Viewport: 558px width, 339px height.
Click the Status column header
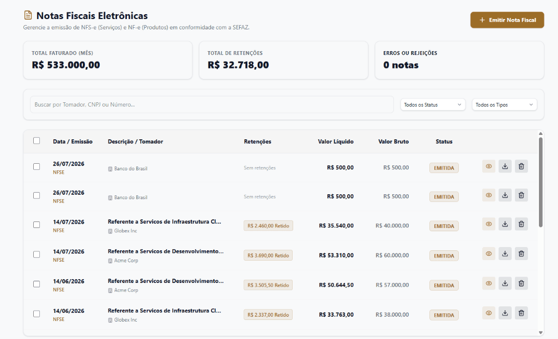[x=444, y=141]
